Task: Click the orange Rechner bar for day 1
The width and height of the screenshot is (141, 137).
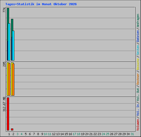Action: [9, 79]
